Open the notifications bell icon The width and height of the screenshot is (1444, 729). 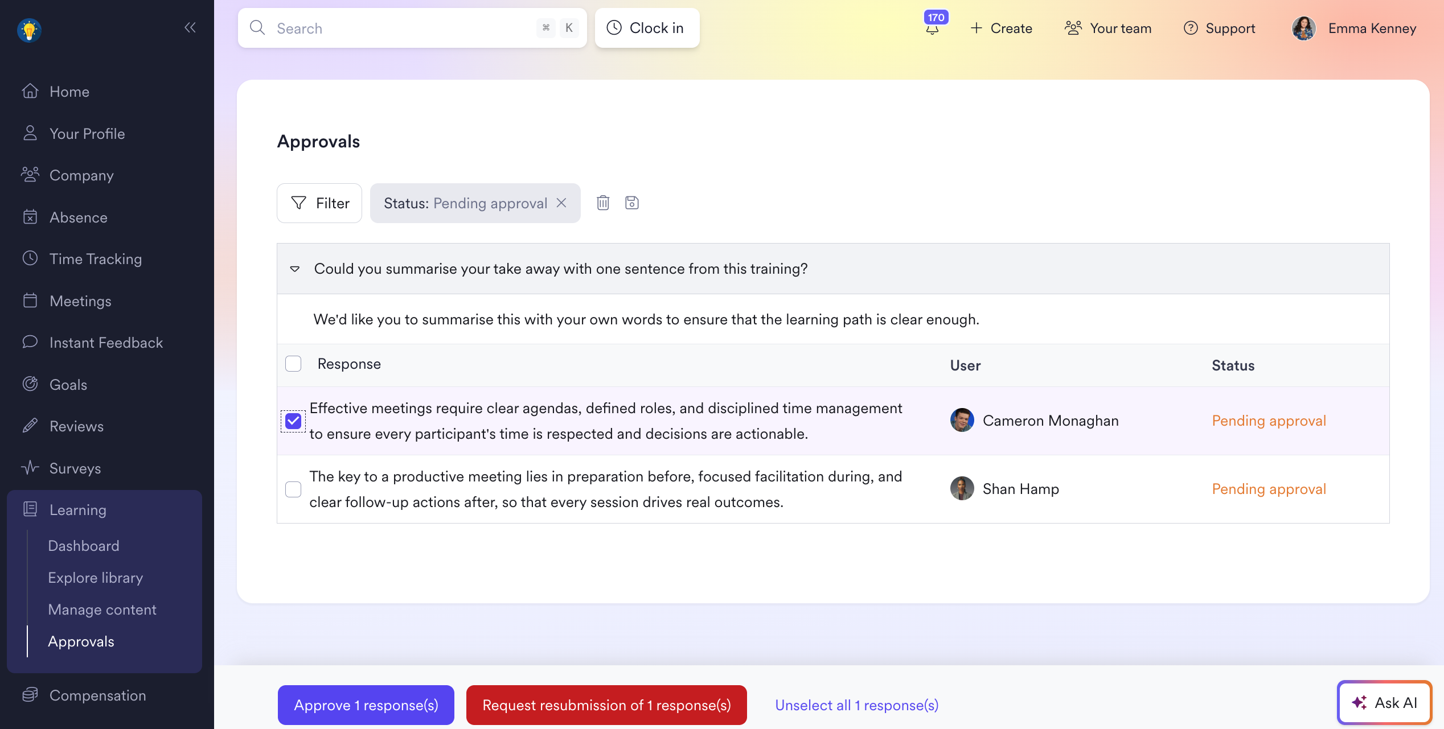pyautogui.click(x=932, y=29)
